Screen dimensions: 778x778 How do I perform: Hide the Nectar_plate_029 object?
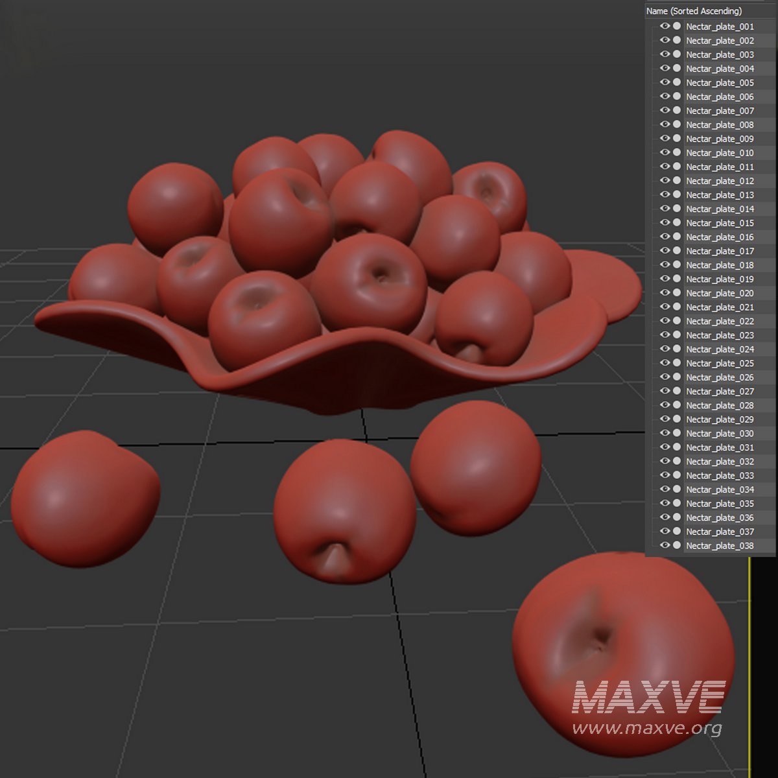pos(665,419)
